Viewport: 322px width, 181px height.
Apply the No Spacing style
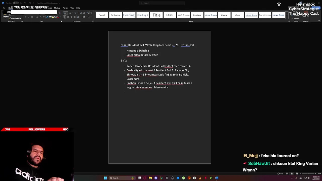pos(115,15)
